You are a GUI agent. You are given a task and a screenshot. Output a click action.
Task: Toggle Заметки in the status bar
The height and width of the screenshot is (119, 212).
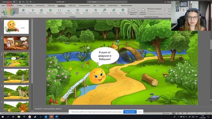tap(166, 113)
